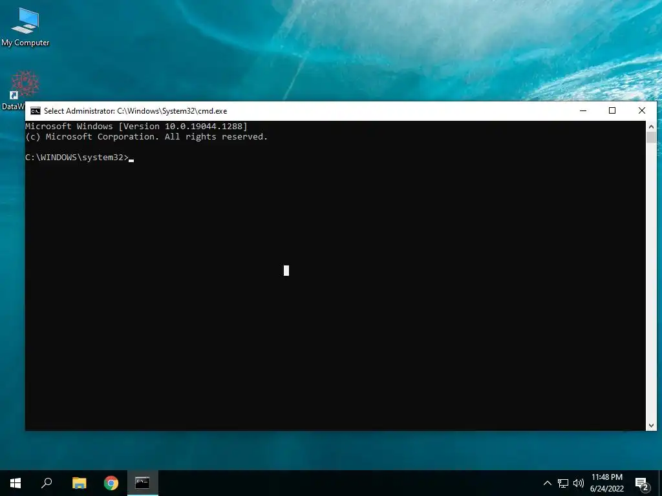Click the scrollbar down arrow in cmd window
This screenshot has width=662, height=496.
point(651,426)
